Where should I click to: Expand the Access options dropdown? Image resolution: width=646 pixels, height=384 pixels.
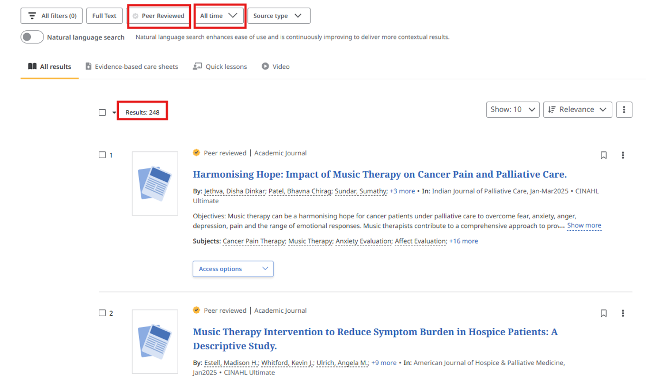pyautogui.click(x=233, y=269)
